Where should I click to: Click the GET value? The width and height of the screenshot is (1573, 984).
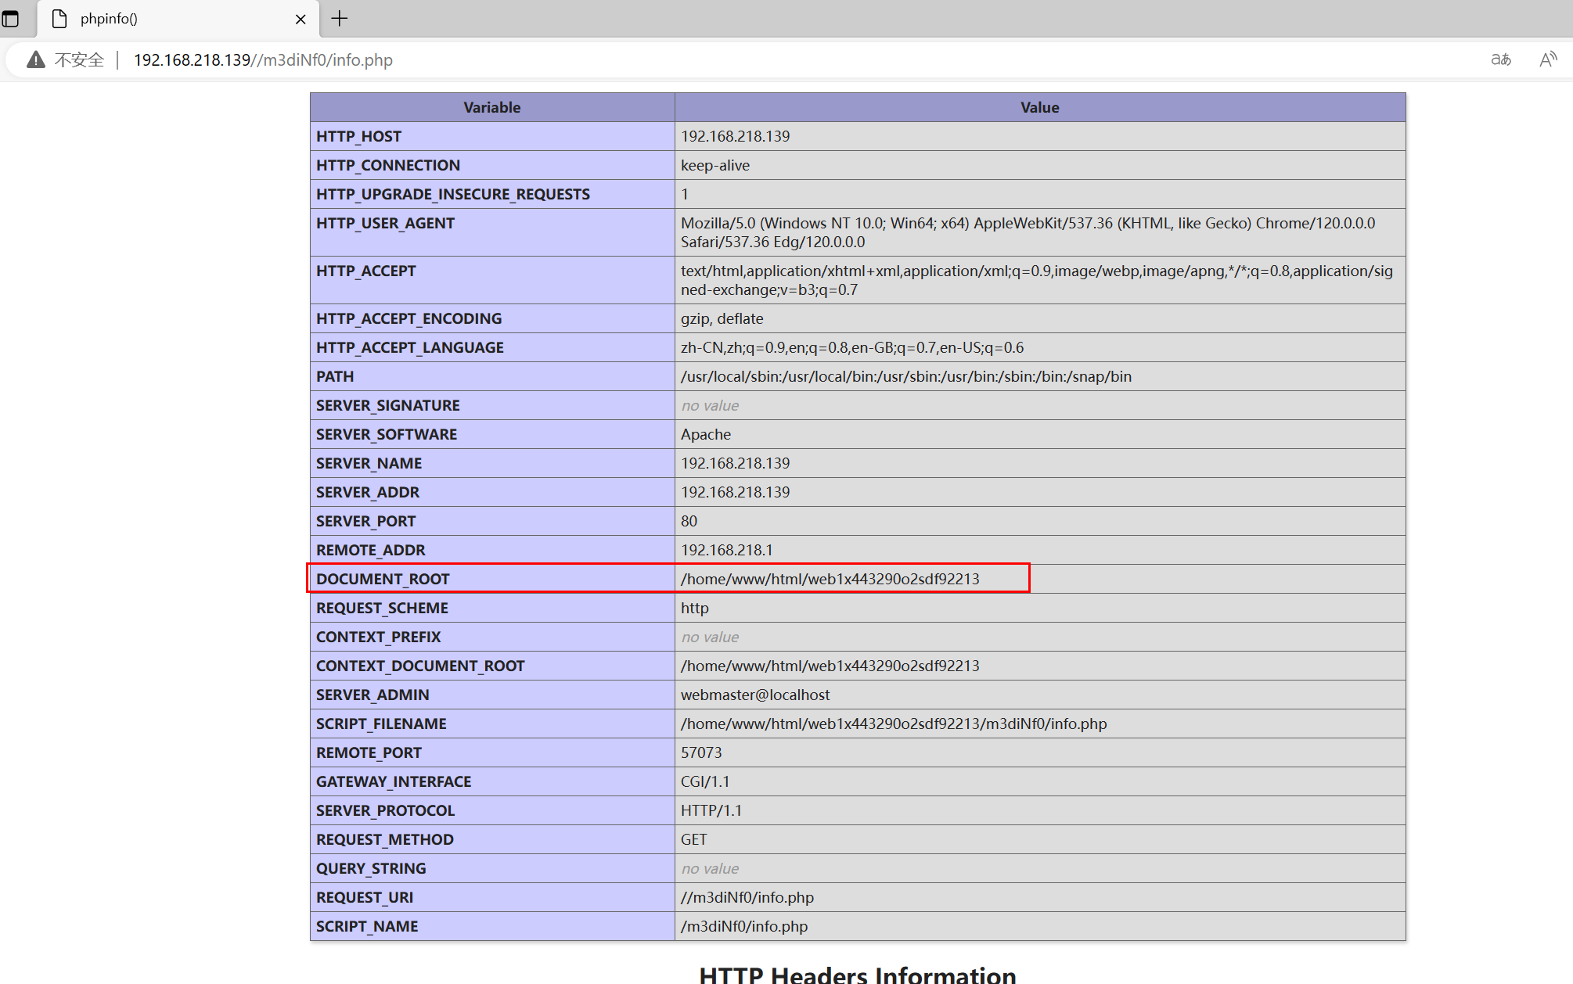pos(693,839)
